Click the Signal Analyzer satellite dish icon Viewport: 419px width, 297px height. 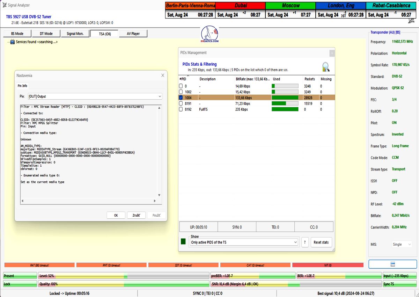pos(4,5)
